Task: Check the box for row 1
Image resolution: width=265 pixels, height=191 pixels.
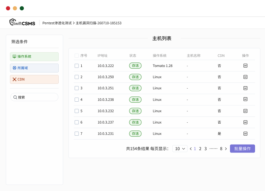Action: [77, 66]
